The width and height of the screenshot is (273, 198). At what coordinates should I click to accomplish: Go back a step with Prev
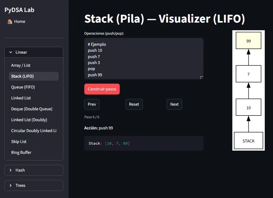pos(92,104)
